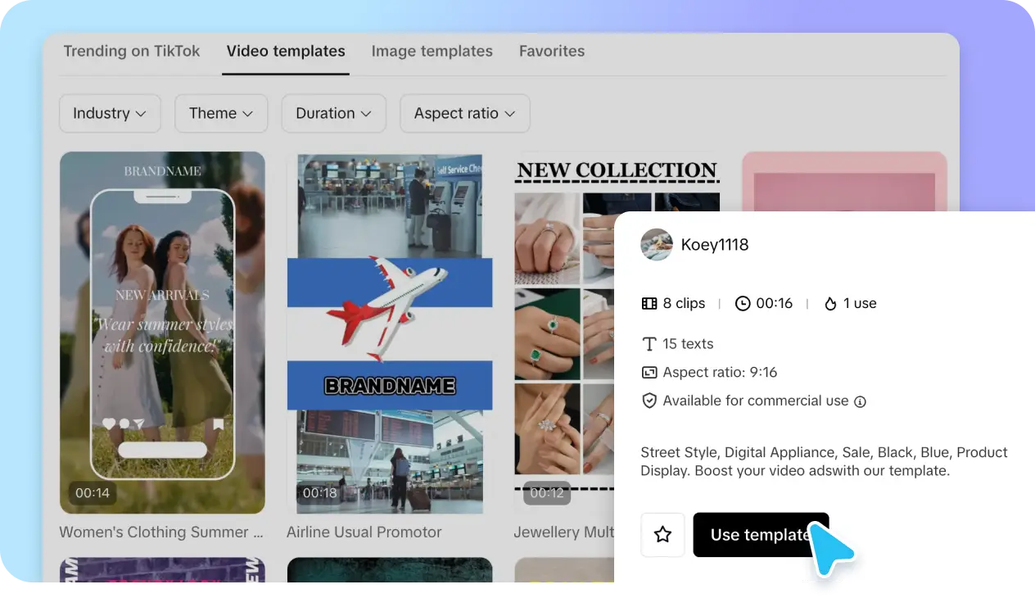Click Koey1118's profile avatar
The width and height of the screenshot is (1035, 598).
tap(657, 244)
